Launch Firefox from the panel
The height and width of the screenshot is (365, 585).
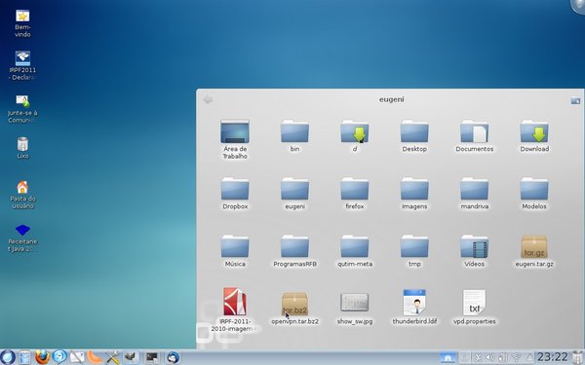[42, 357]
